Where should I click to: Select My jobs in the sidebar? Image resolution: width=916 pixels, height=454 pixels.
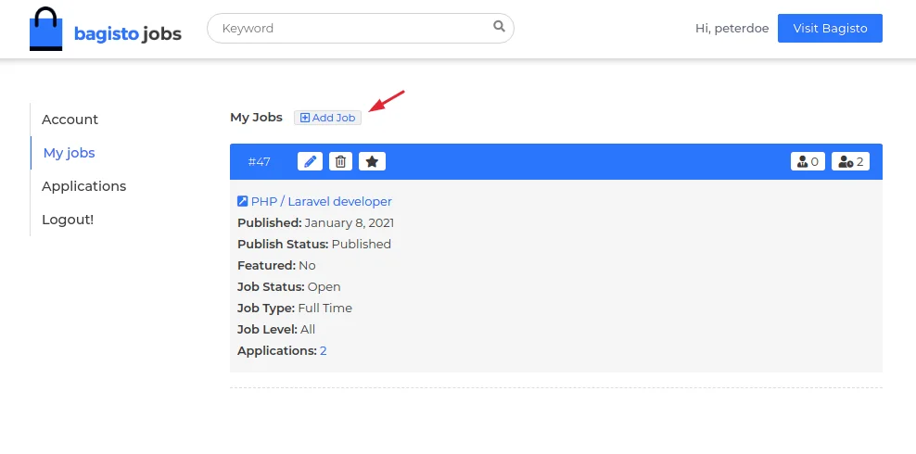(69, 153)
